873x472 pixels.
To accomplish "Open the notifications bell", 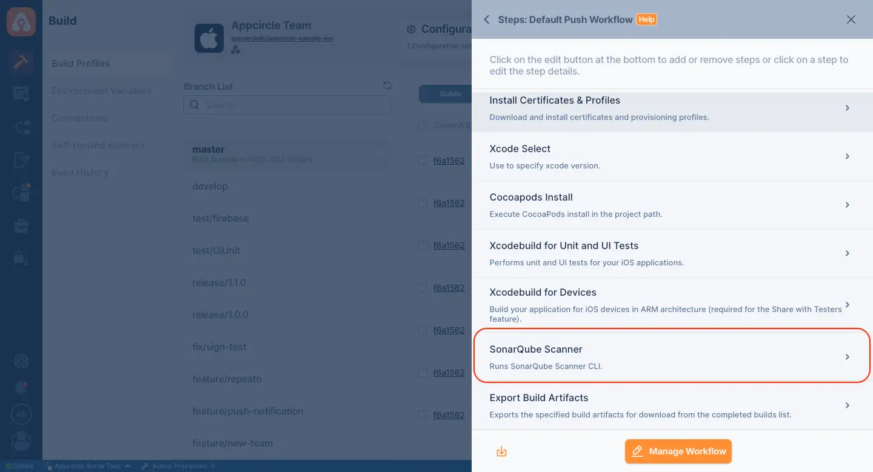I will [21, 388].
